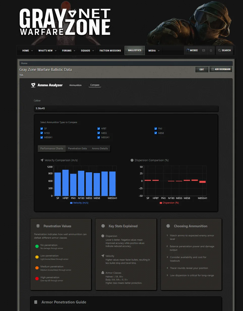Click the Velocity Comparison arrow icon
This screenshot has width=243, height=311.
tap(42, 160)
